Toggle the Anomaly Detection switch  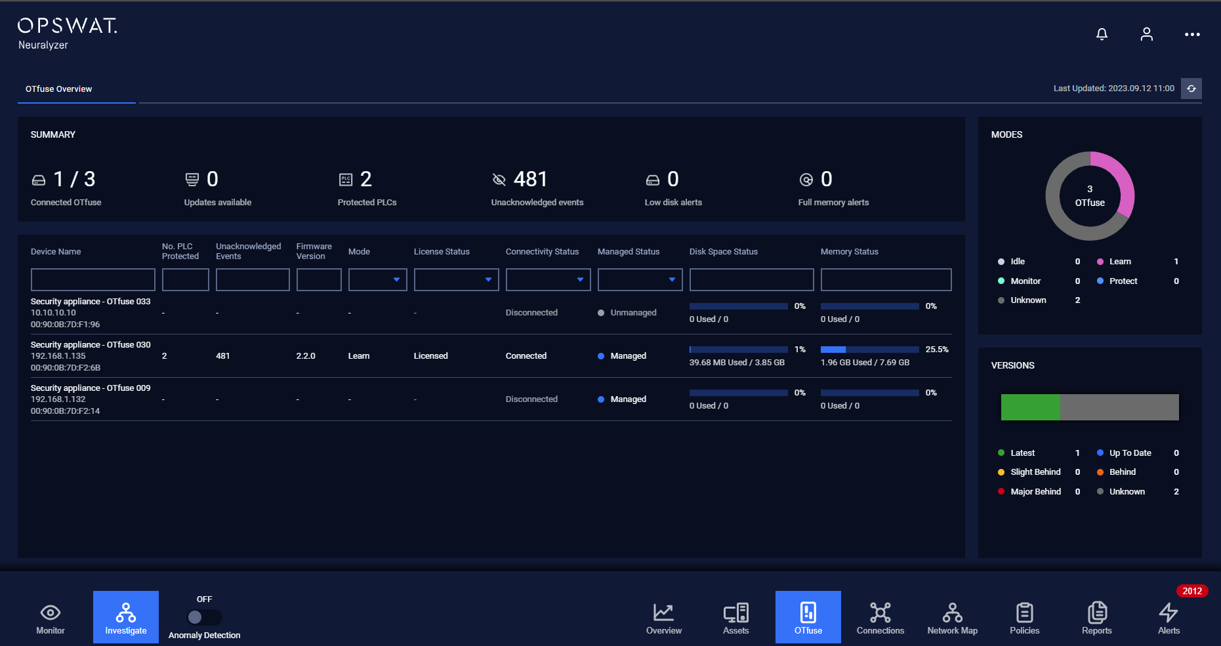click(x=204, y=617)
